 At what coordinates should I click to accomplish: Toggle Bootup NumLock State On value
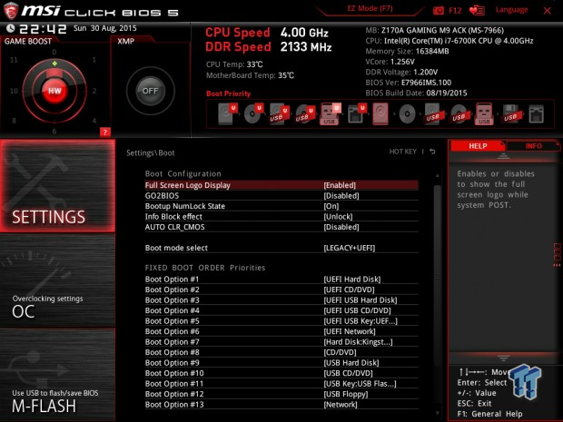pos(331,206)
